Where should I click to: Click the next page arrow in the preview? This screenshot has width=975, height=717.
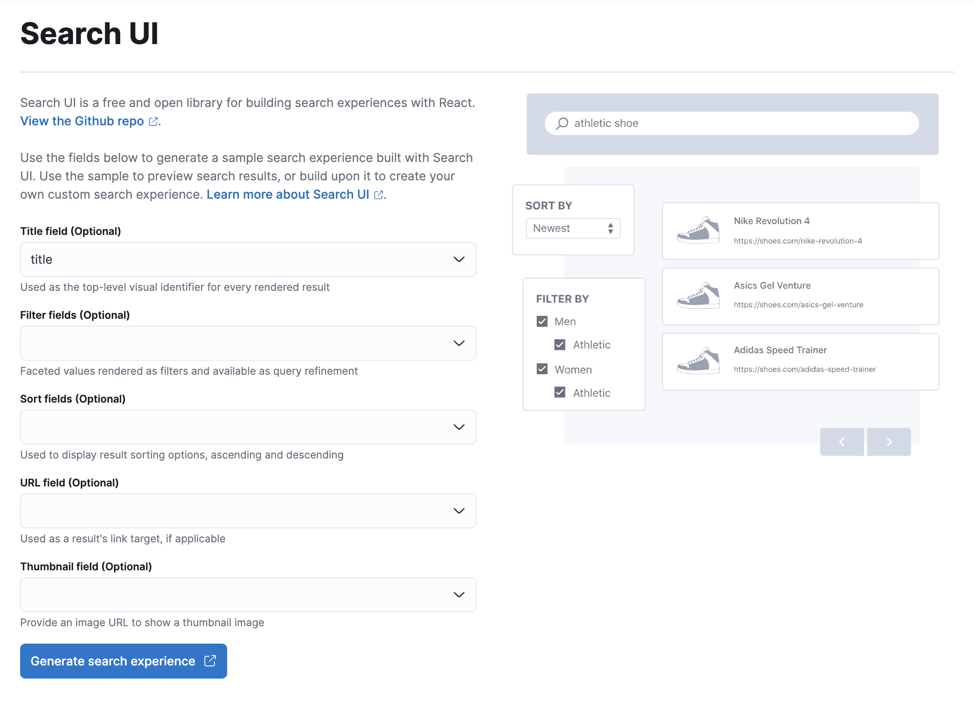tap(889, 441)
